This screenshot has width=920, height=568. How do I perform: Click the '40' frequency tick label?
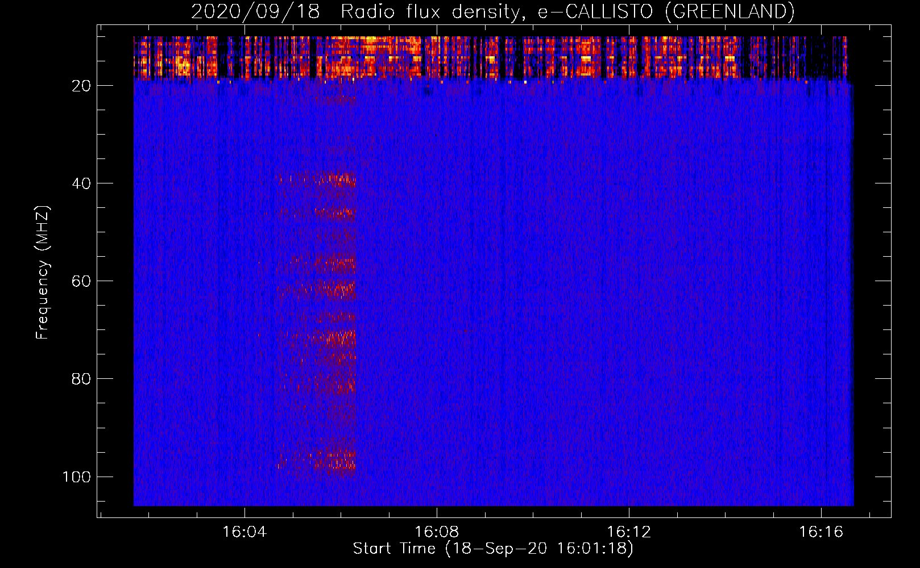[x=81, y=183]
